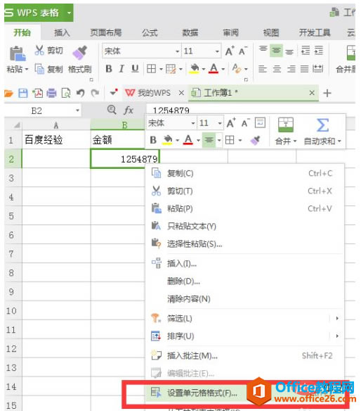The height and width of the screenshot is (411, 361).
Task: Click the Copy icon in ribbon
Action: 39,69
